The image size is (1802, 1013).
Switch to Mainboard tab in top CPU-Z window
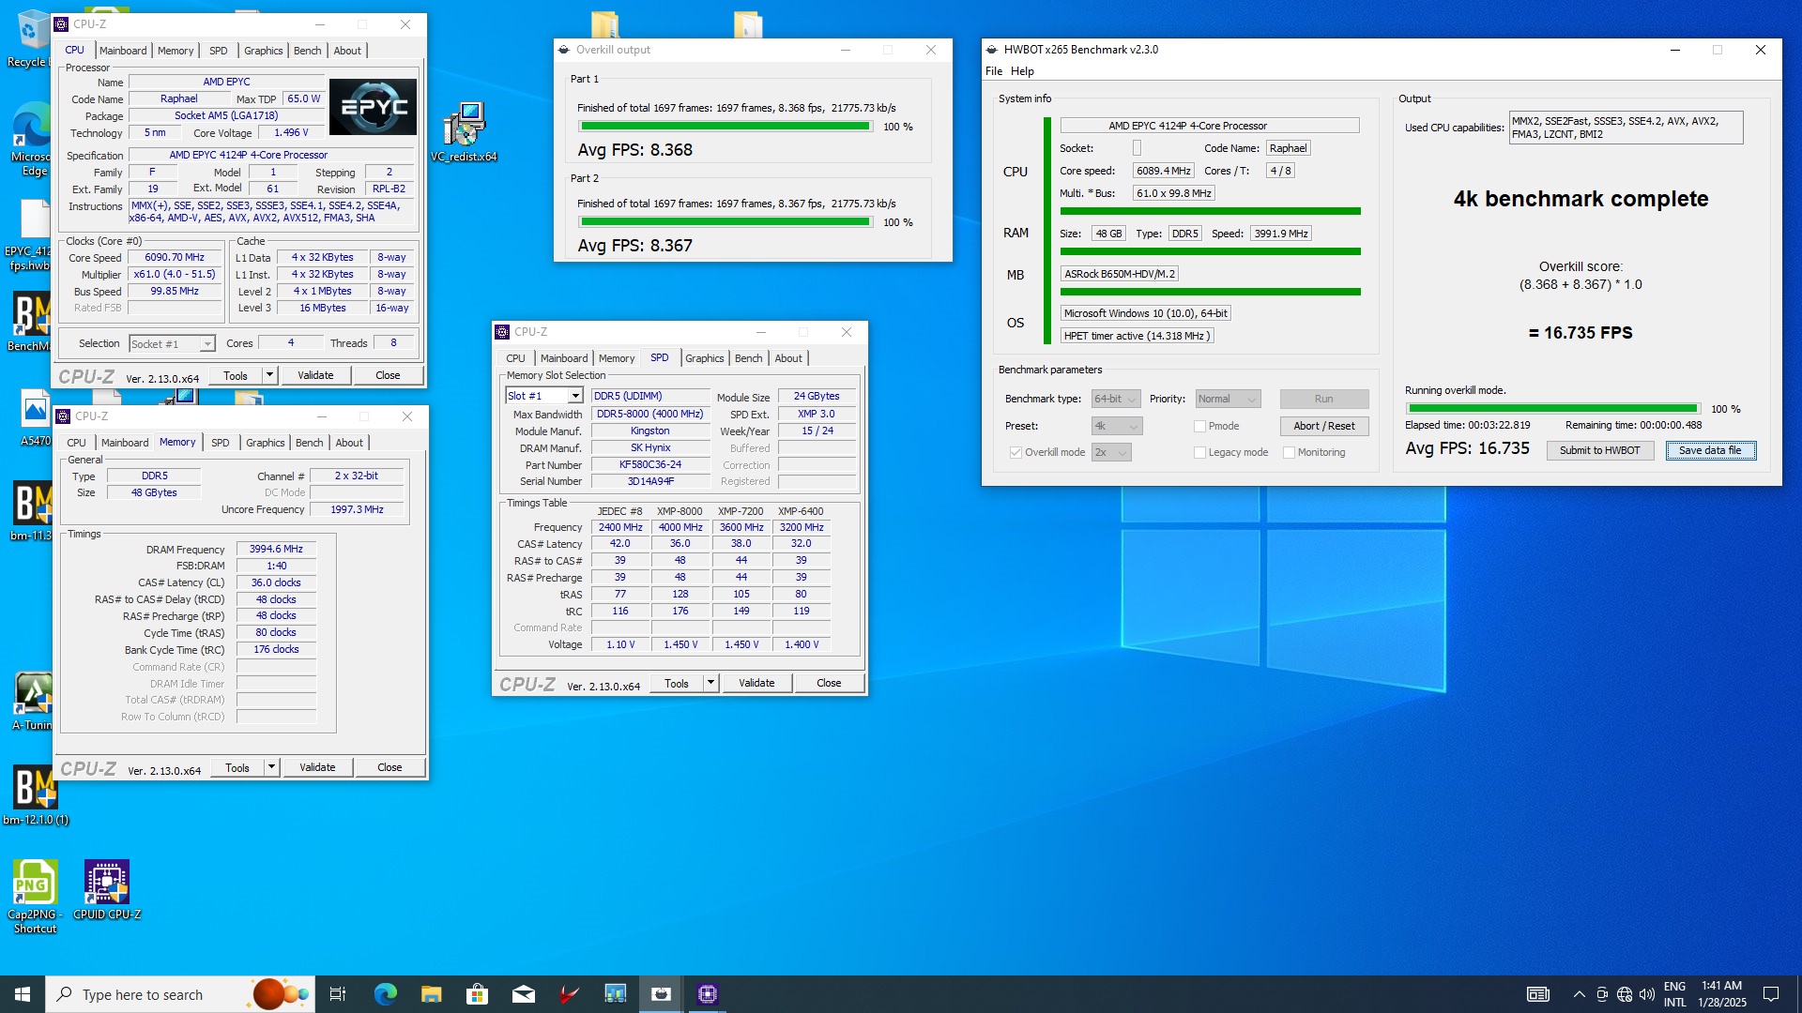[x=123, y=51]
